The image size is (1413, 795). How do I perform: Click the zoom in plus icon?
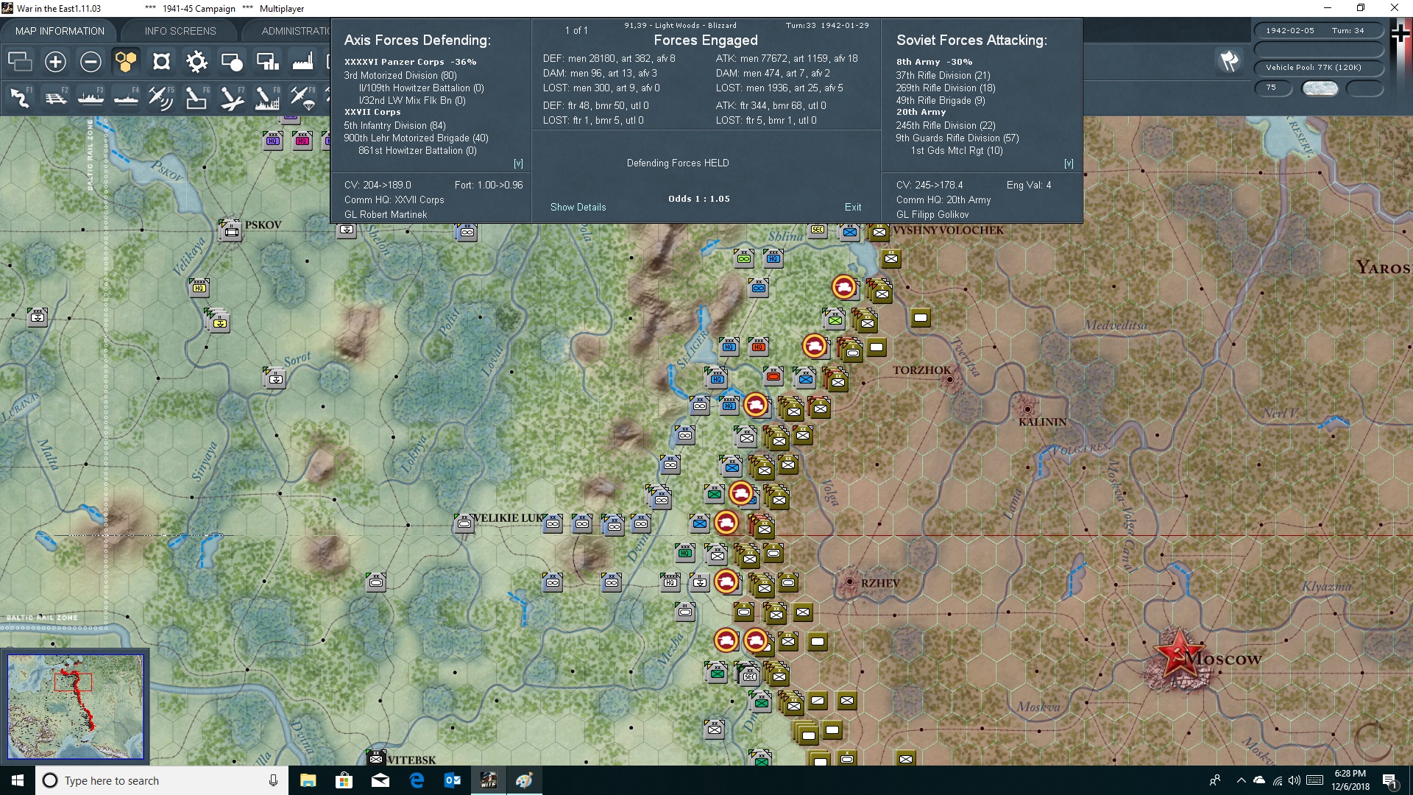55,62
